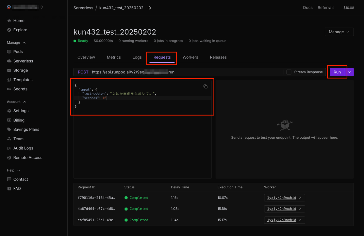Click the Delay Time column header
The height and width of the screenshot is (236, 364).
pyautogui.click(x=180, y=187)
